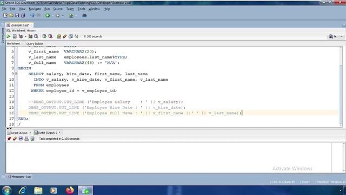Click the Open file folder icon

tap(11, 16)
